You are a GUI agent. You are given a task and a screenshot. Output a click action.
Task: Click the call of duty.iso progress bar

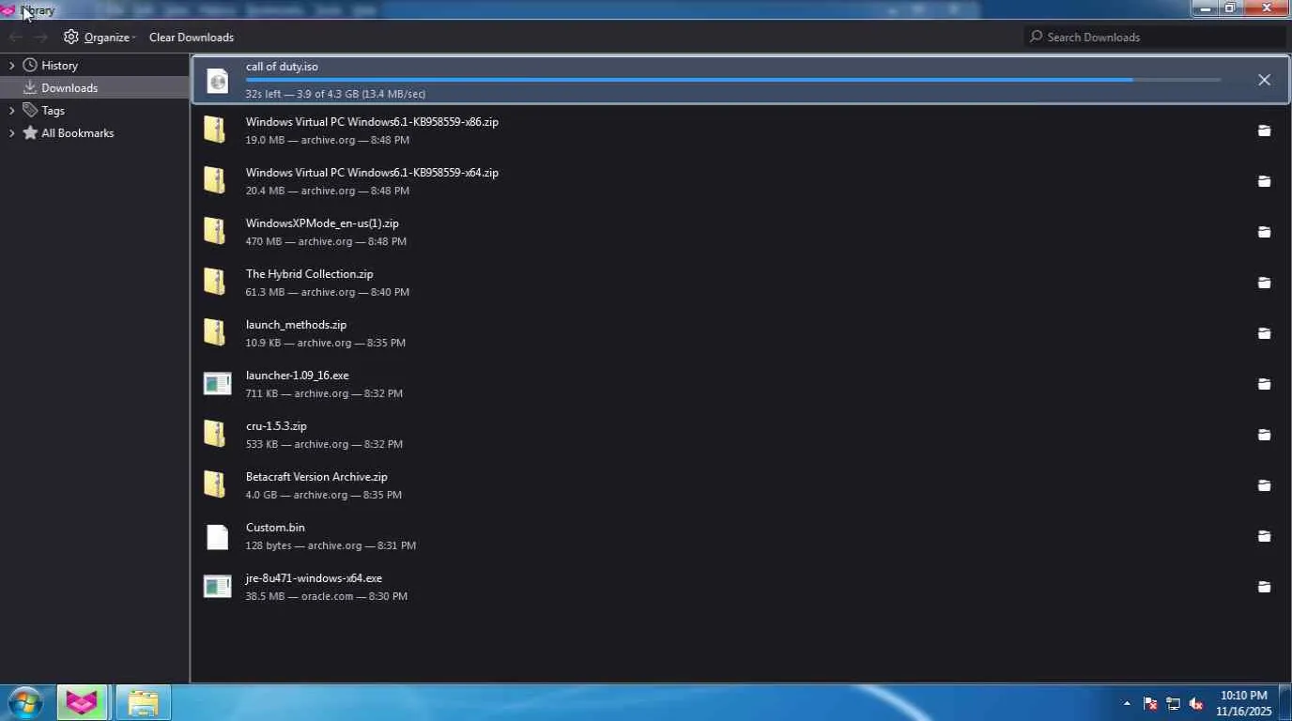(733, 80)
